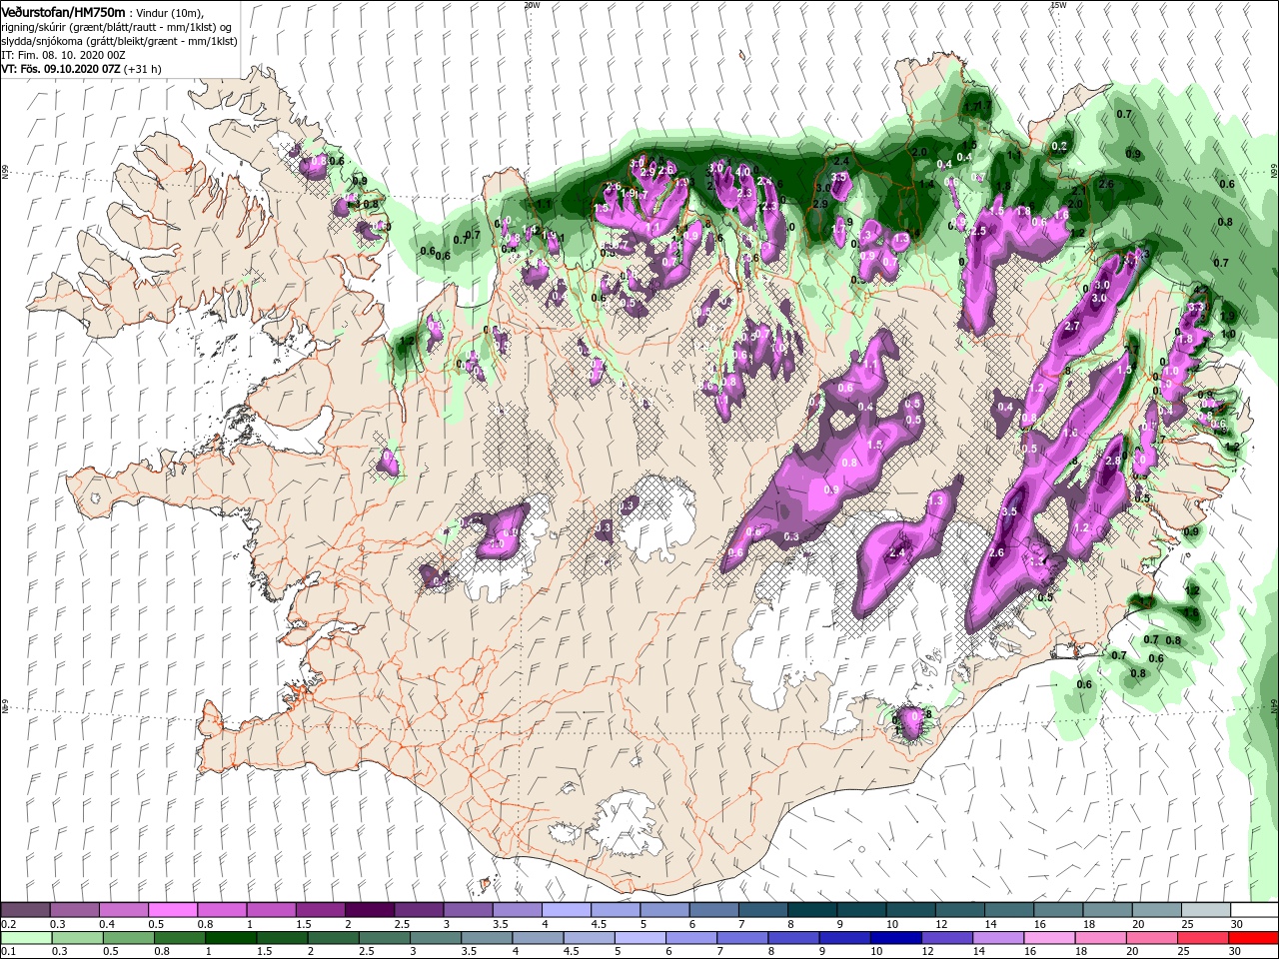Click the bottom-row grey-green swatch labeled 3

[435, 939]
